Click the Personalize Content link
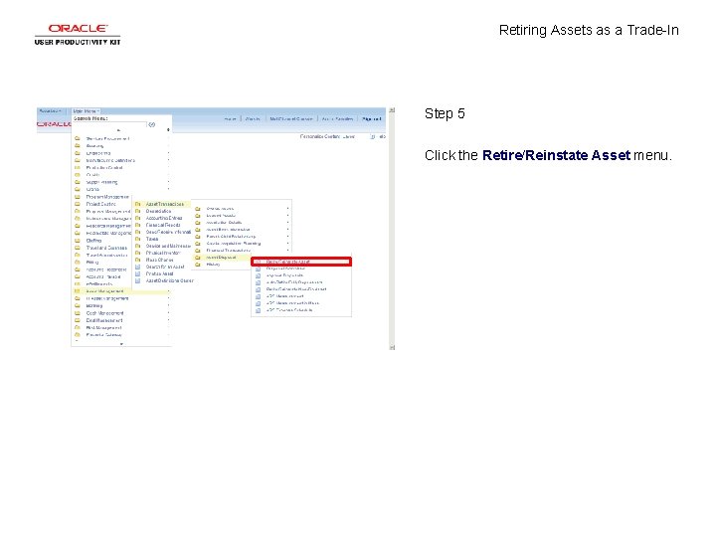716x537 pixels. click(321, 136)
